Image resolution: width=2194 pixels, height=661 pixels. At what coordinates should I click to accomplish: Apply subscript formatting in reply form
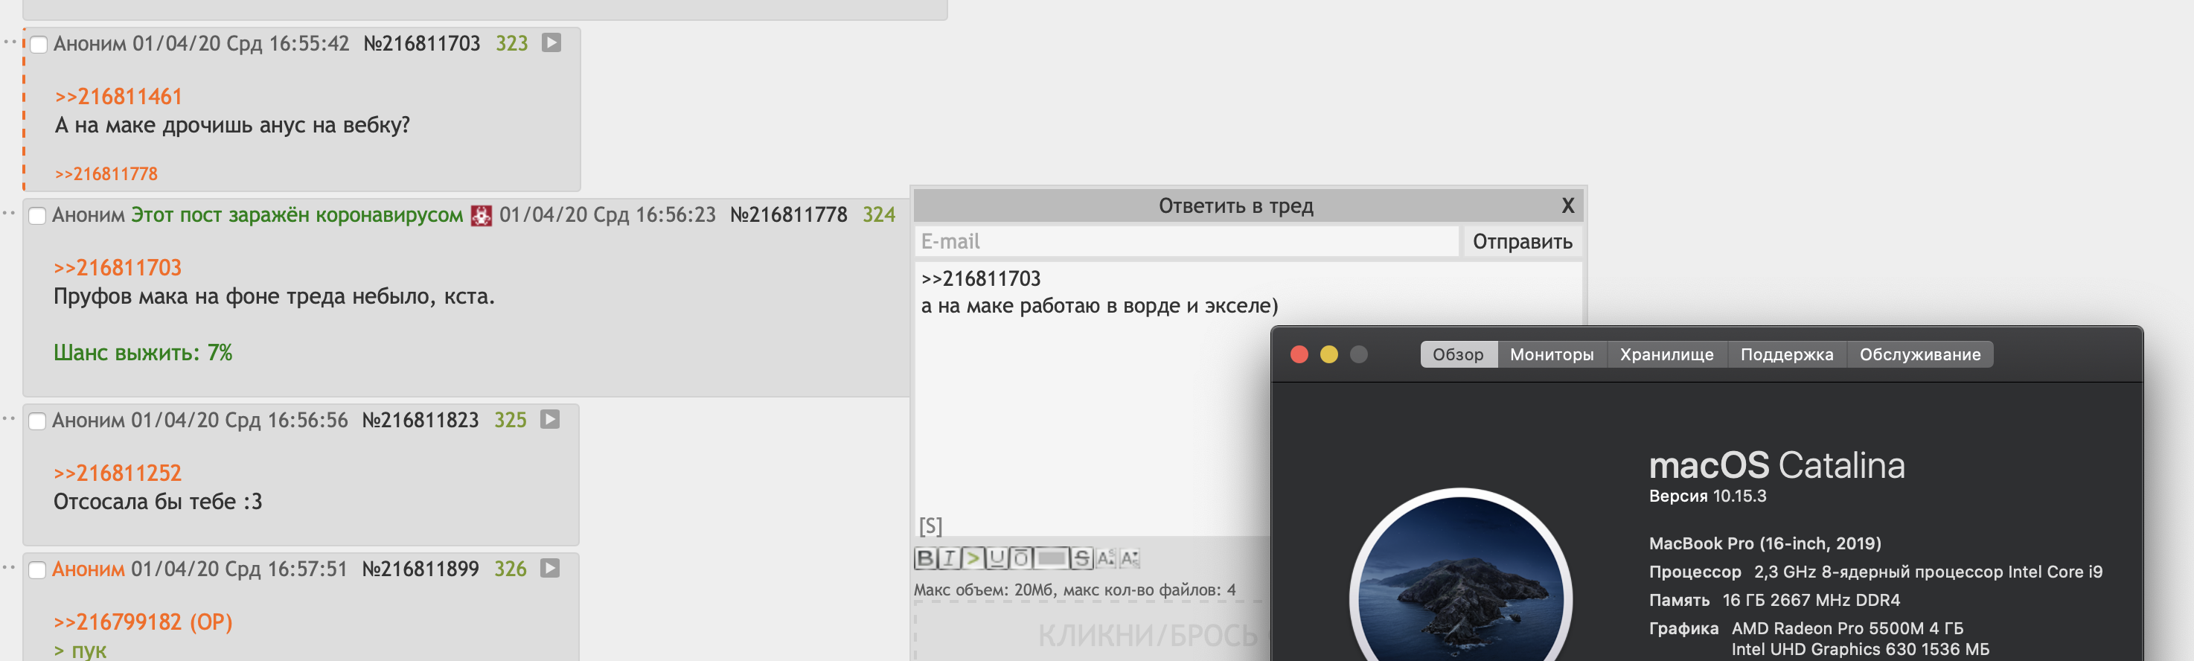click(x=1130, y=559)
